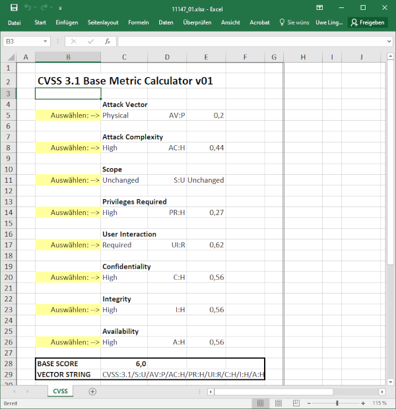Click the zoom in plus button
396x409 pixels.
click(x=365, y=403)
